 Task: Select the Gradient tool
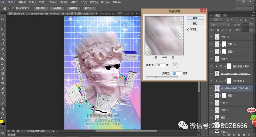pos(3,73)
